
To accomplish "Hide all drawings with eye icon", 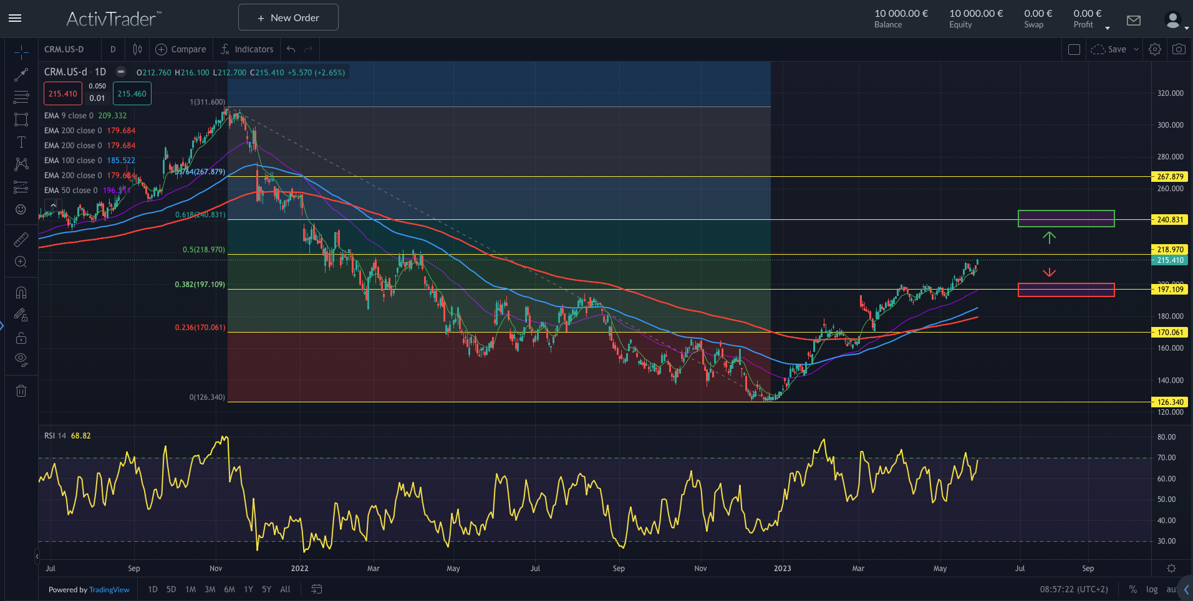I will pyautogui.click(x=21, y=359).
